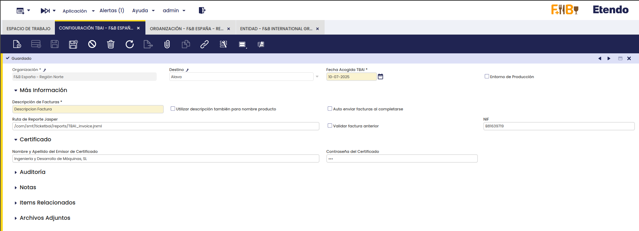Click the NIF input field

coord(559,126)
